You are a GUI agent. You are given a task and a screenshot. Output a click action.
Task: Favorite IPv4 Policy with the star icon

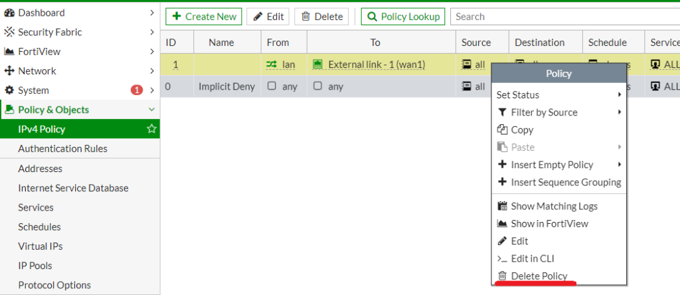tap(151, 129)
